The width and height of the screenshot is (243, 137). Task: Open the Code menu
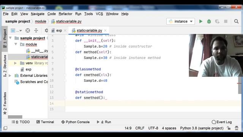[x=52, y=14]
